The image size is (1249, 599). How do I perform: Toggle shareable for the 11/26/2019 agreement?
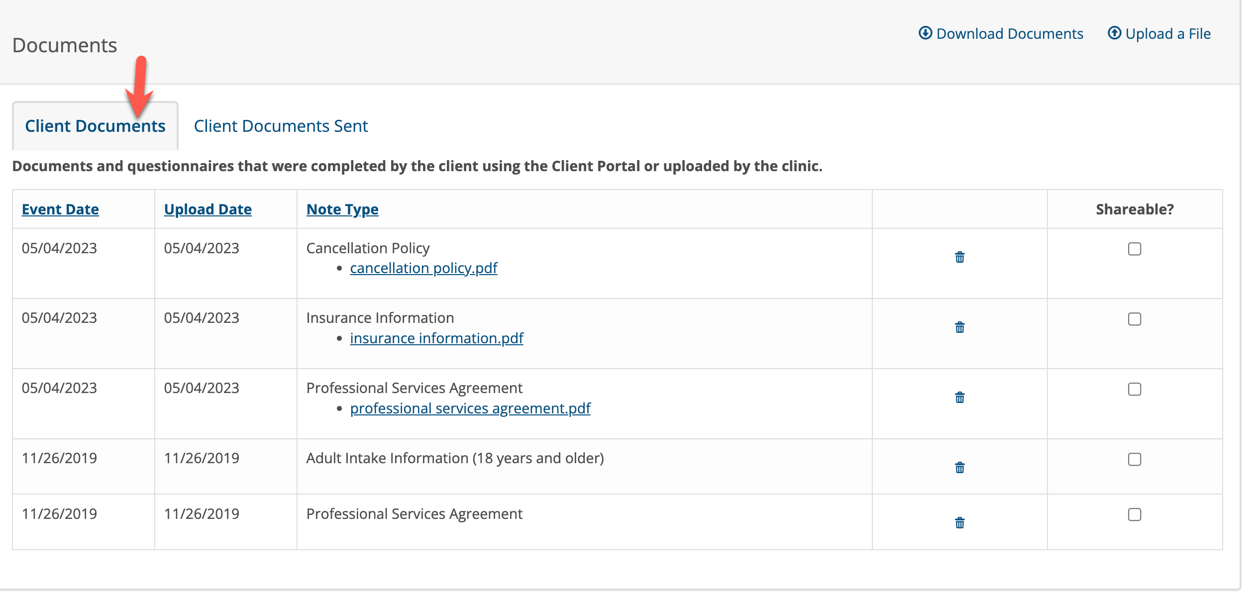pyautogui.click(x=1134, y=515)
